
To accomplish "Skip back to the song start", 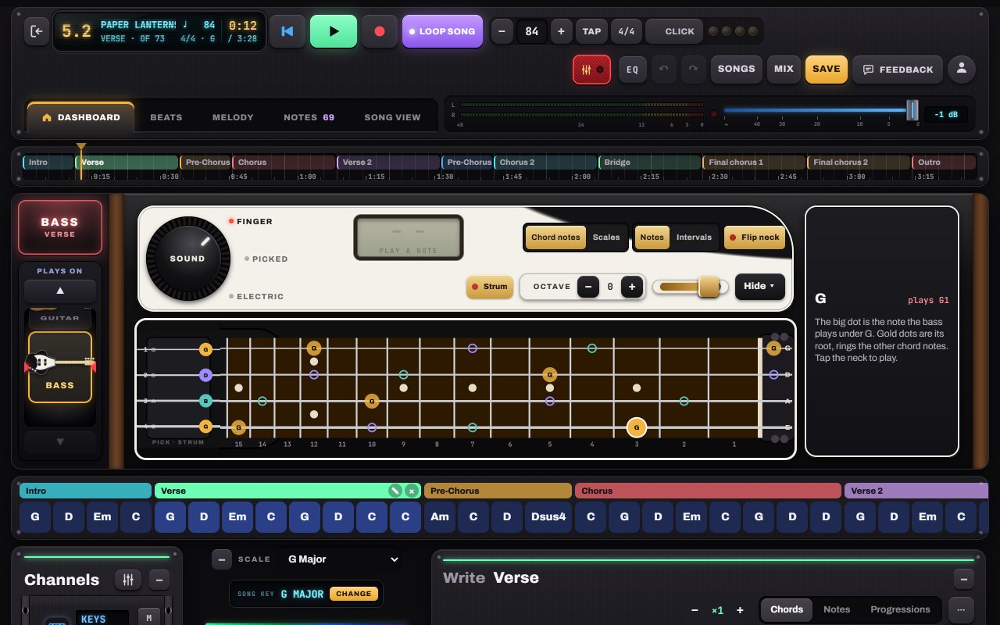I will [287, 31].
